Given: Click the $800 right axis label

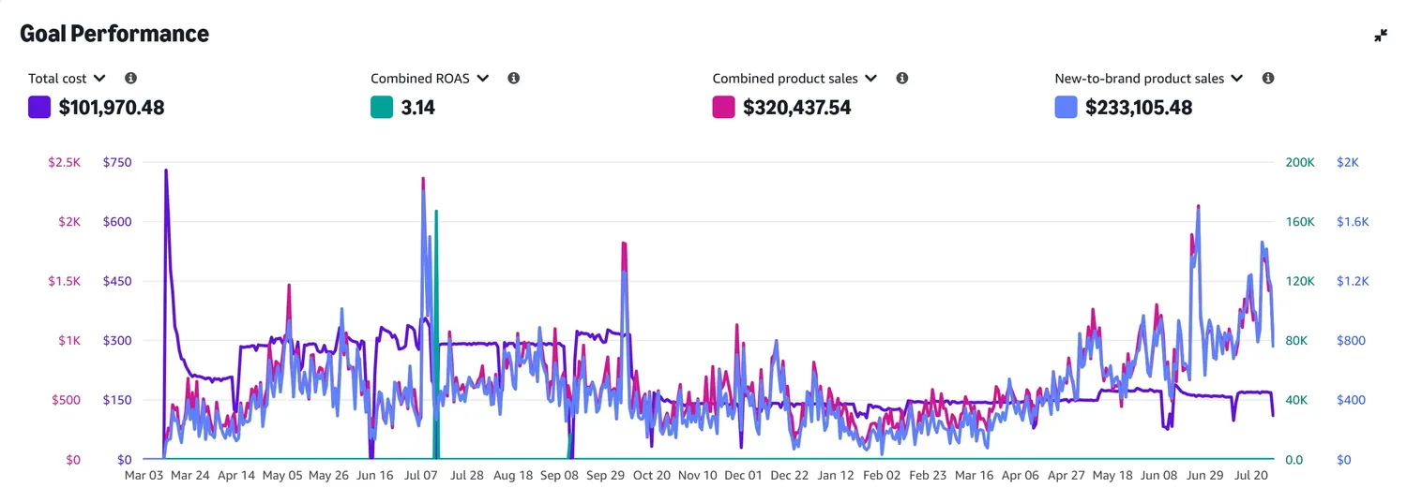Looking at the screenshot, I should pyautogui.click(x=1351, y=341).
